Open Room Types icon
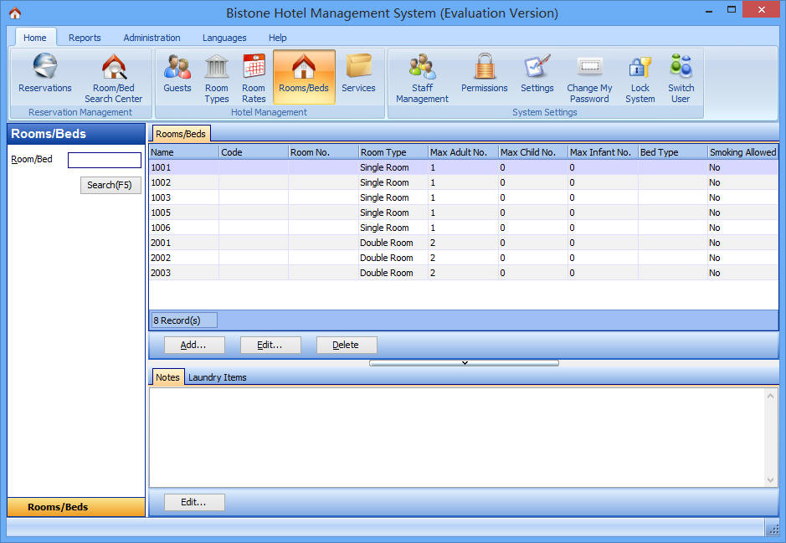786x543 pixels. click(x=217, y=78)
